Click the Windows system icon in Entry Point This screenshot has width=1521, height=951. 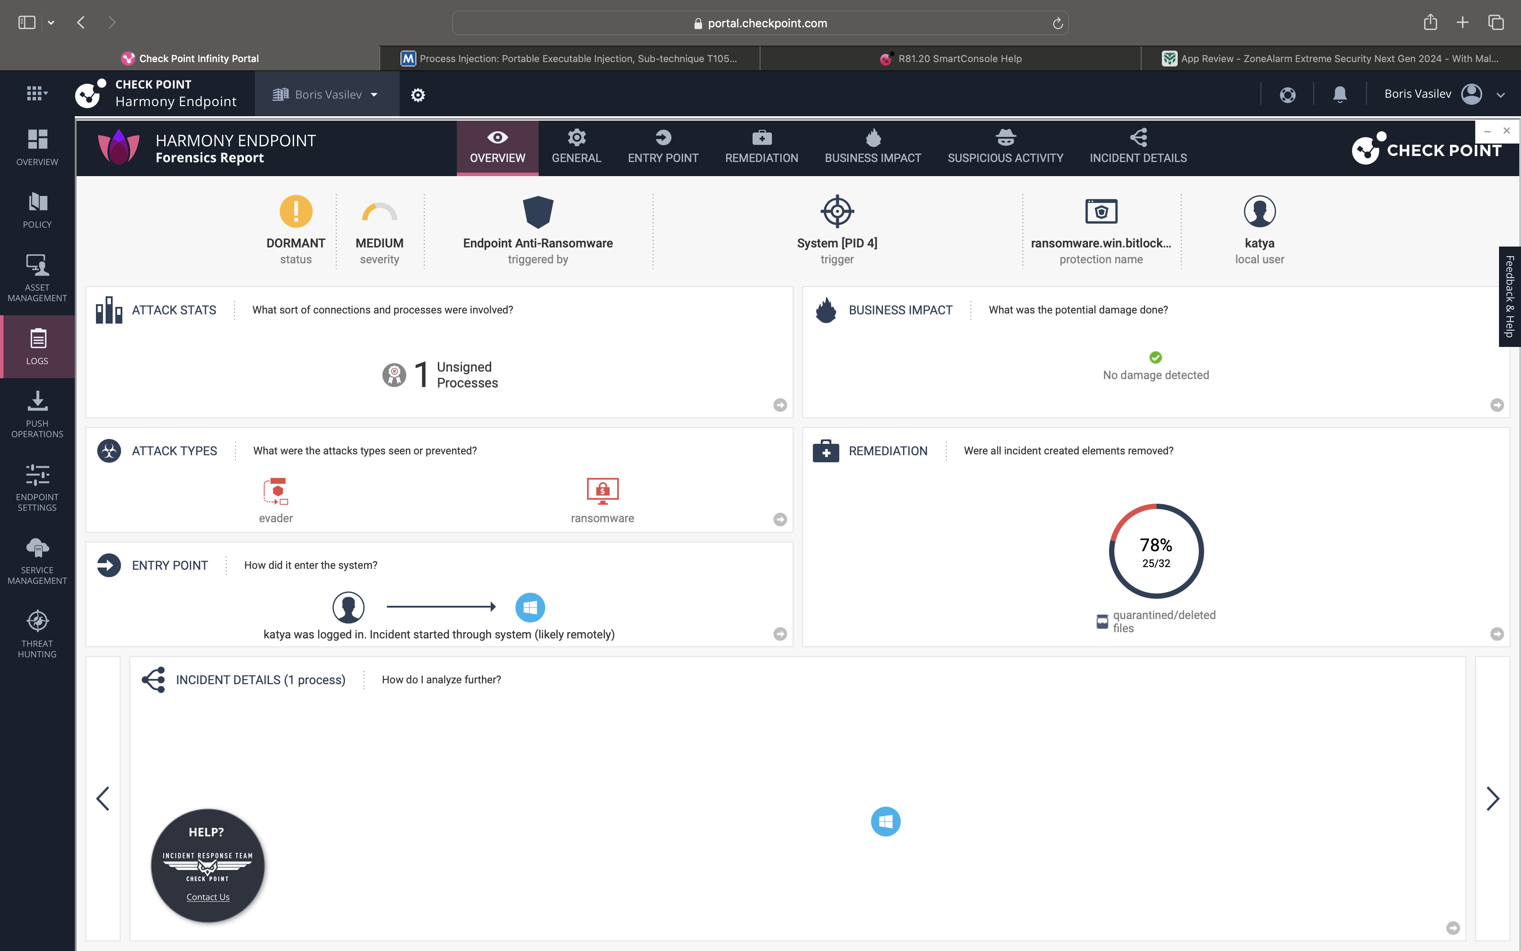(x=530, y=607)
